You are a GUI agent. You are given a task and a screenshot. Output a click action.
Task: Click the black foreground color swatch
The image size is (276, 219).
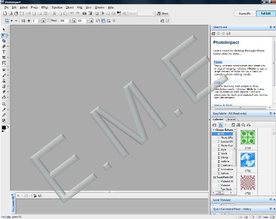(4, 128)
